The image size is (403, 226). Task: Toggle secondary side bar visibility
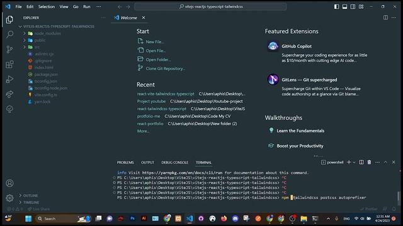[x=353, y=7]
